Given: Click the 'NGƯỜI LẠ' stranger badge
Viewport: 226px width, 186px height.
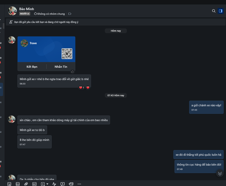Looking at the screenshot, I should [25, 14].
